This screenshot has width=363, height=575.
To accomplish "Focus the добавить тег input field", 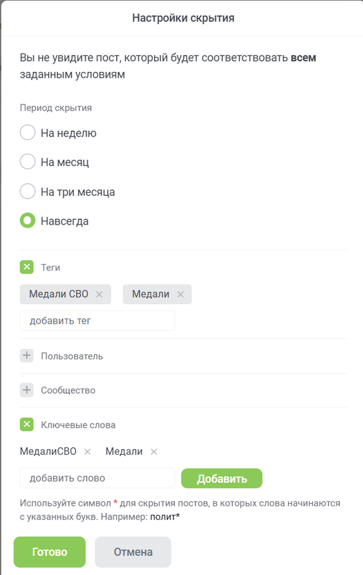I will coord(97,321).
